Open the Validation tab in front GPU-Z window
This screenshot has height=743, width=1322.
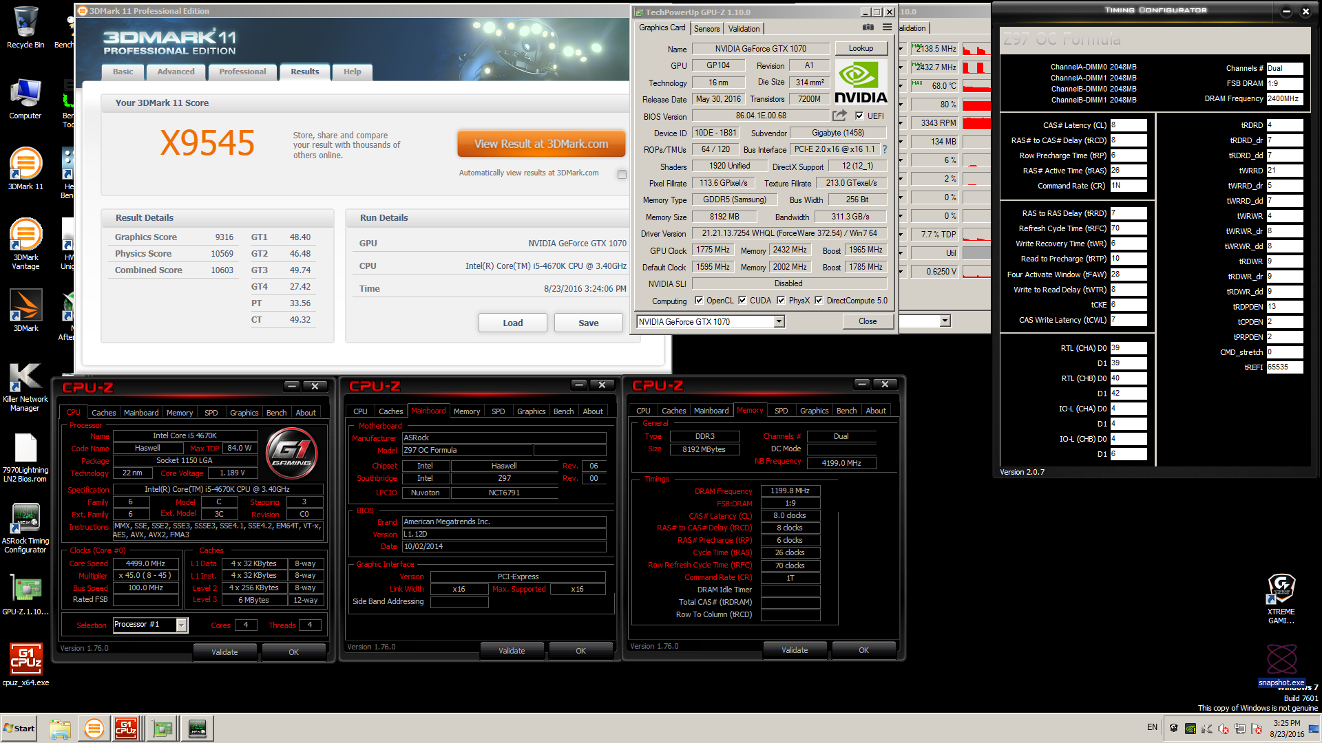click(744, 29)
